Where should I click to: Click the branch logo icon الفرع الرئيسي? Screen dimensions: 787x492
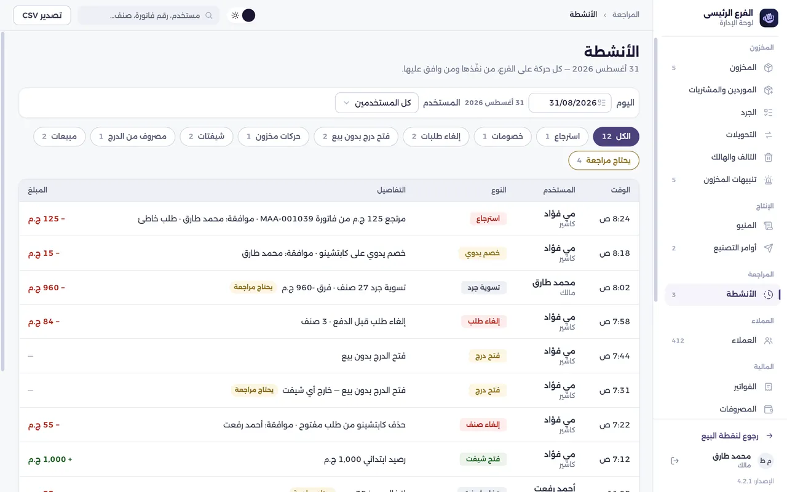tap(769, 18)
